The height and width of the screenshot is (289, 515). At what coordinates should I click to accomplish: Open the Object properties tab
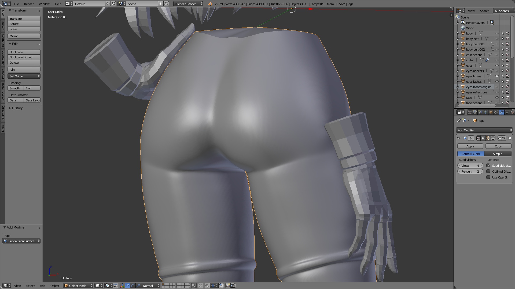pos(491,112)
